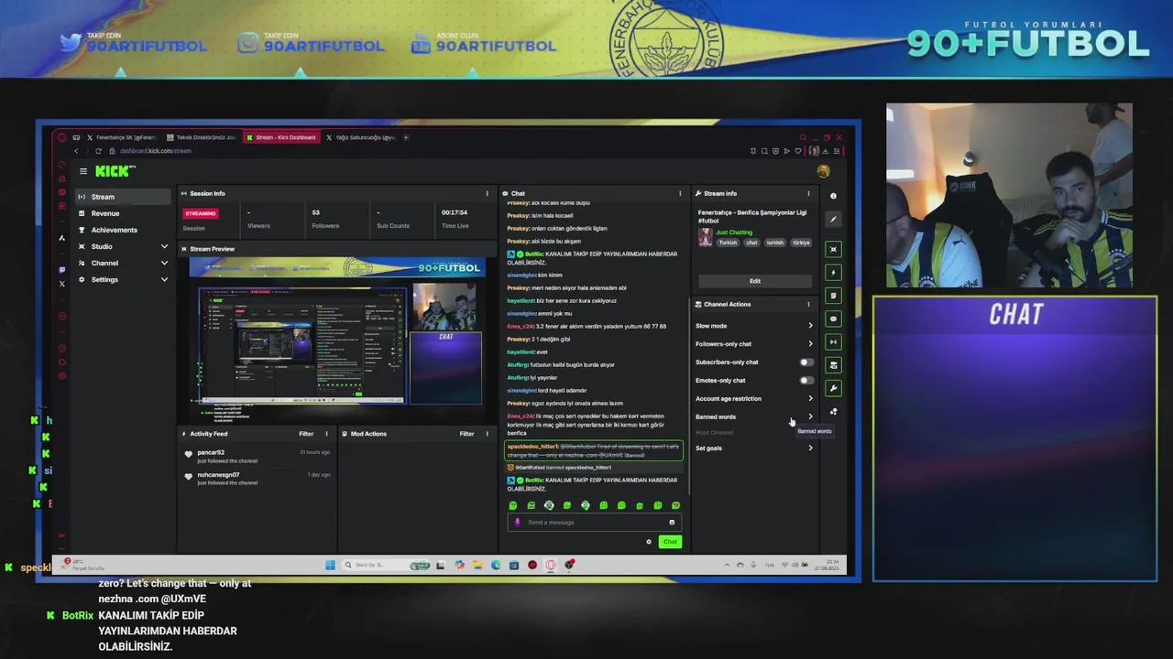The width and height of the screenshot is (1173, 659).
Task: Open Set goals arrow
Action: pyautogui.click(x=810, y=448)
